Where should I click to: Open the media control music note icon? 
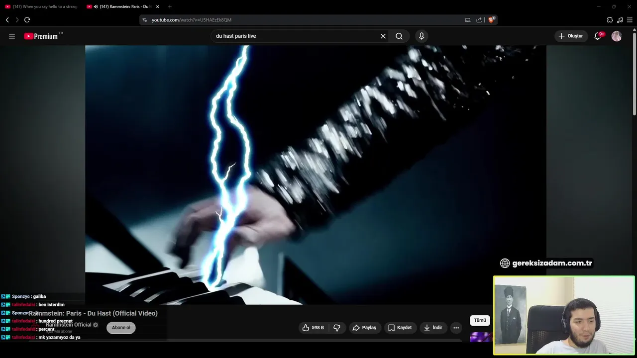coord(620,20)
